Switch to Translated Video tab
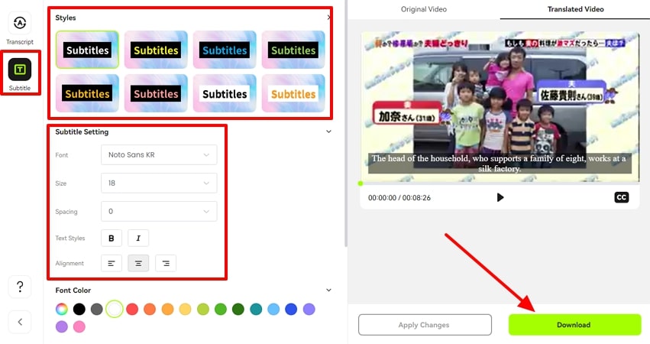650x344 pixels. point(575,9)
